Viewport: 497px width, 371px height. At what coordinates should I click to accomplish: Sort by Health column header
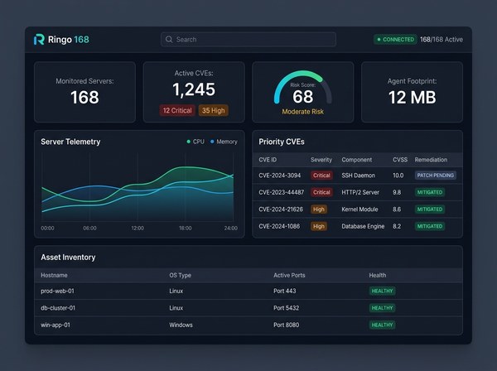[x=378, y=275]
